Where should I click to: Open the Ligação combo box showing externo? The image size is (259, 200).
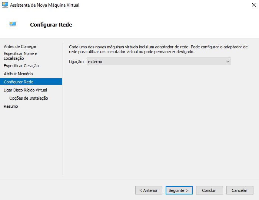tap(156, 62)
